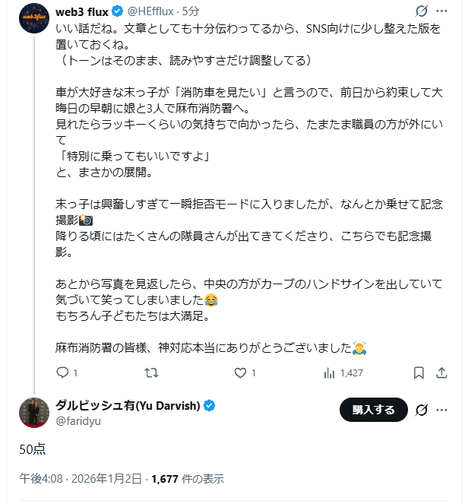
Task: Open Yu Darvish's profile picture
Action: [x=34, y=411]
